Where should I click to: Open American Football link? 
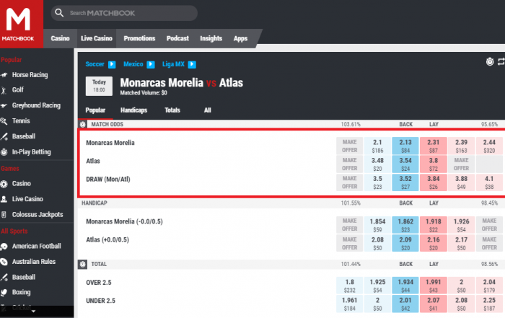[x=36, y=246]
